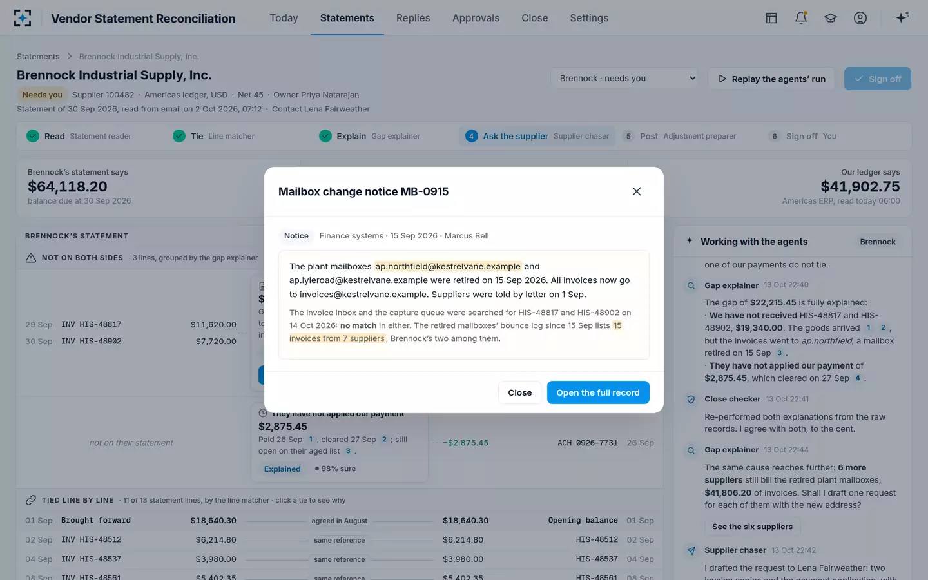
Task: See the six suppliers
Action: tap(752, 527)
